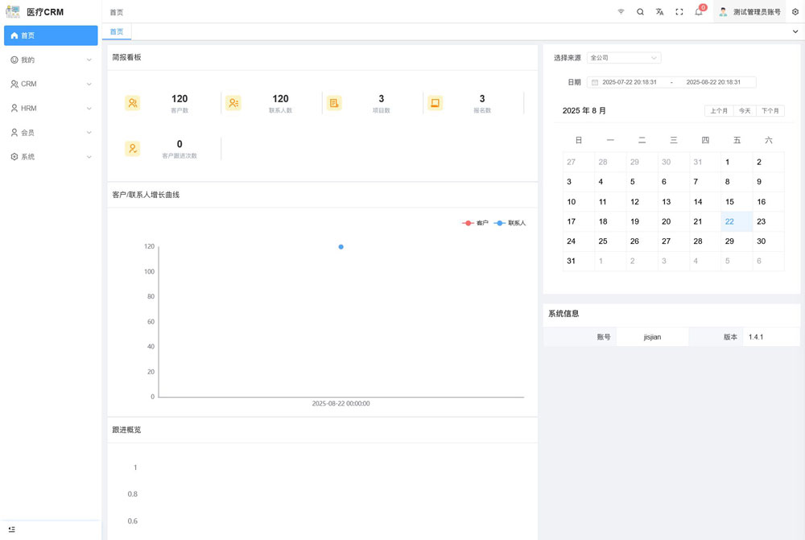
Task: Click the wifi status icon
Action: click(621, 12)
